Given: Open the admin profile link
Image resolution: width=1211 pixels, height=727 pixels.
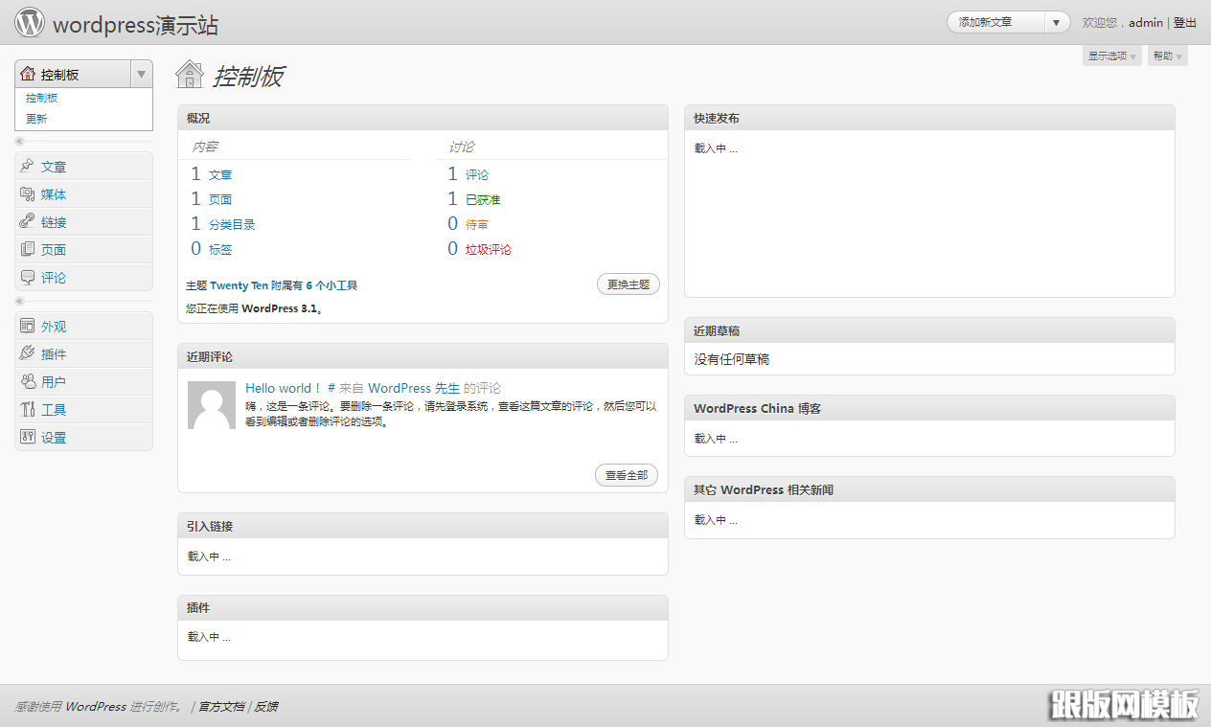Looking at the screenshot, I should point(1146,22).
